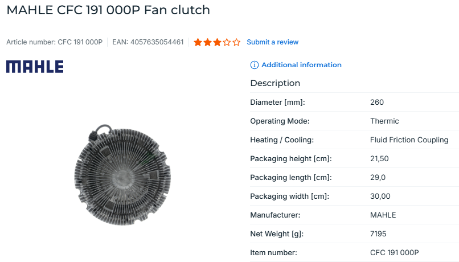Open the Additional information link
Screen dimensions: 459x262
click(301, 65)
